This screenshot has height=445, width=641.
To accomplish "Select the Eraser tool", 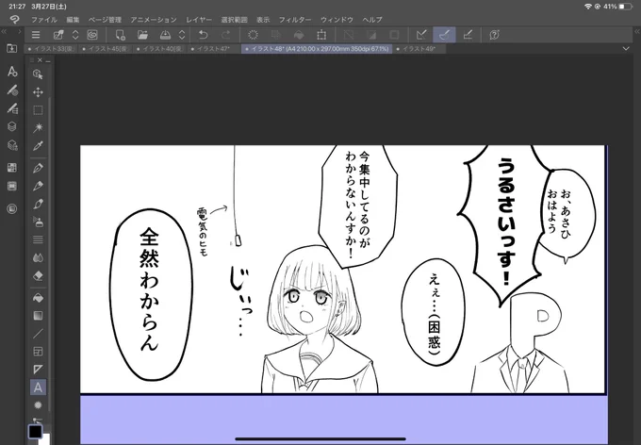I will pyautogui.click(x=38, y=275).
